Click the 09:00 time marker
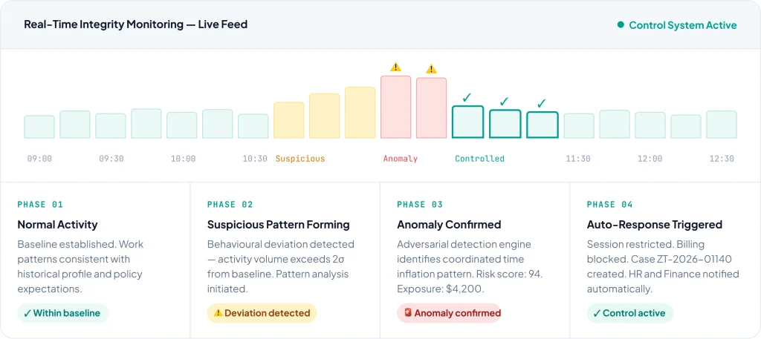 [39, 159]
